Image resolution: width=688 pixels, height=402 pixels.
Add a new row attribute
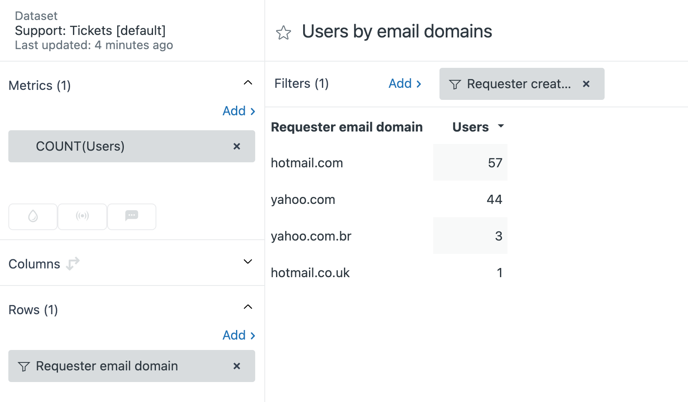[239, 335]
